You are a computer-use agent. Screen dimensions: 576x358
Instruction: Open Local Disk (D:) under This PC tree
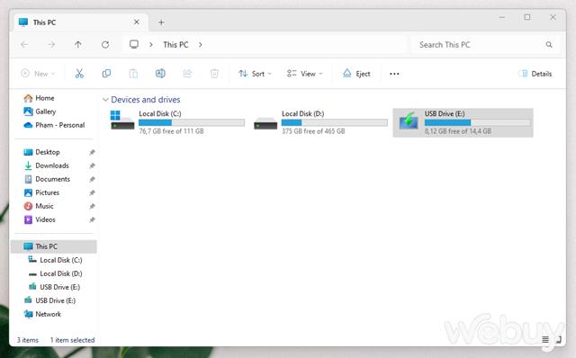(x=56, y=273)
